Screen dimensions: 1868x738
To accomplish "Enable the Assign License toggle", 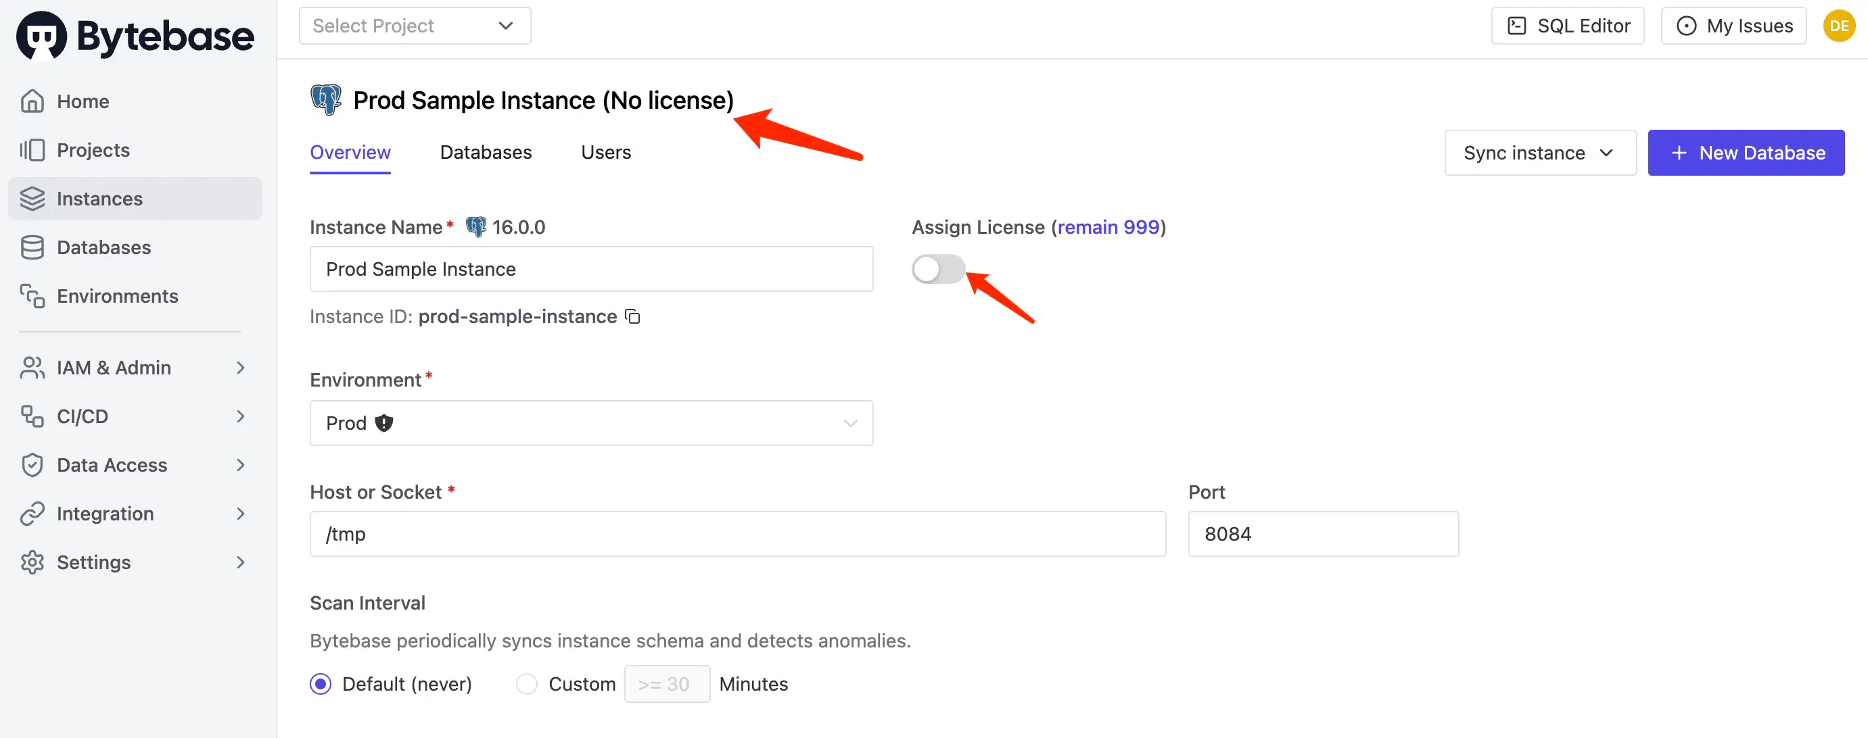I will [937, 269].
